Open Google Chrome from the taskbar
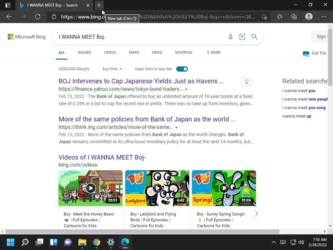 tap(96, 242)
